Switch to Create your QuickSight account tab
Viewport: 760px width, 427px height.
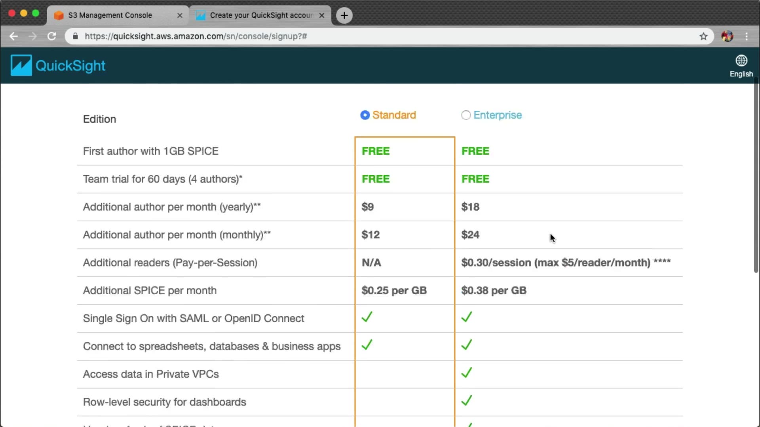click(257, 15)
